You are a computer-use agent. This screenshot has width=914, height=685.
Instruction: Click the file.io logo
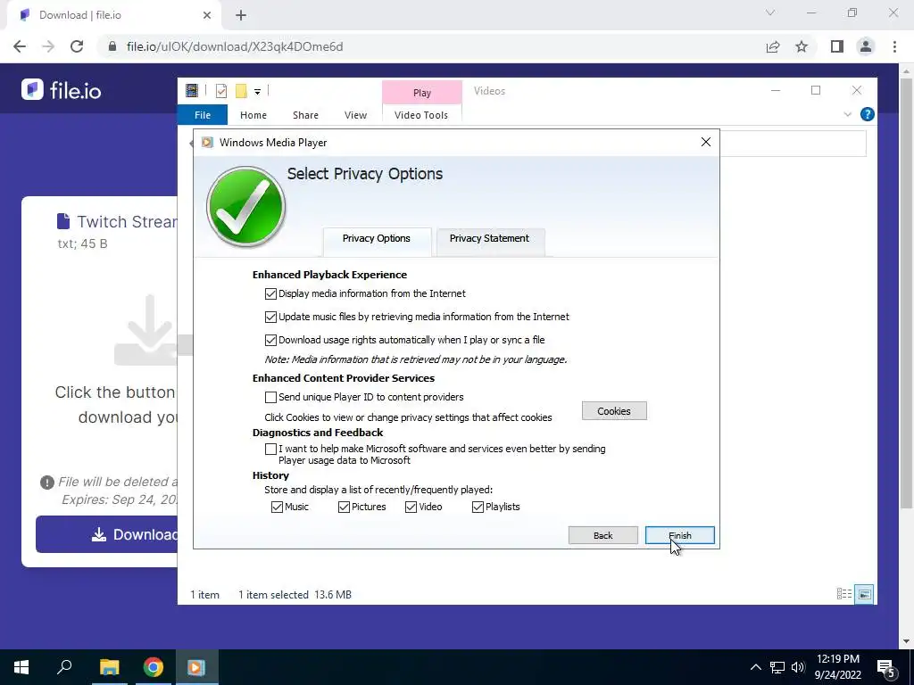click(x=62, y=90)
